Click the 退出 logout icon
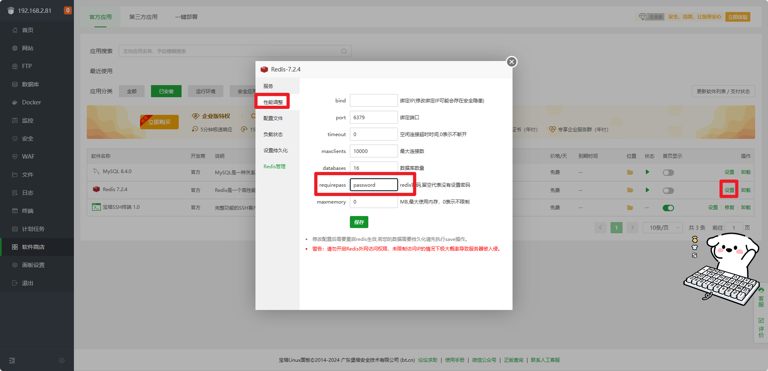The image size is (768, 371). (x=15, y=283)
